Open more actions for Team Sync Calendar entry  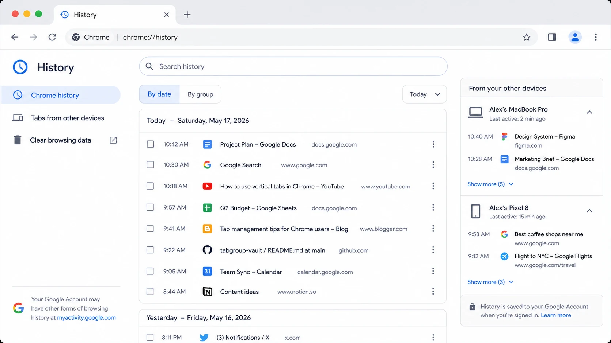(x=433, y=271)
